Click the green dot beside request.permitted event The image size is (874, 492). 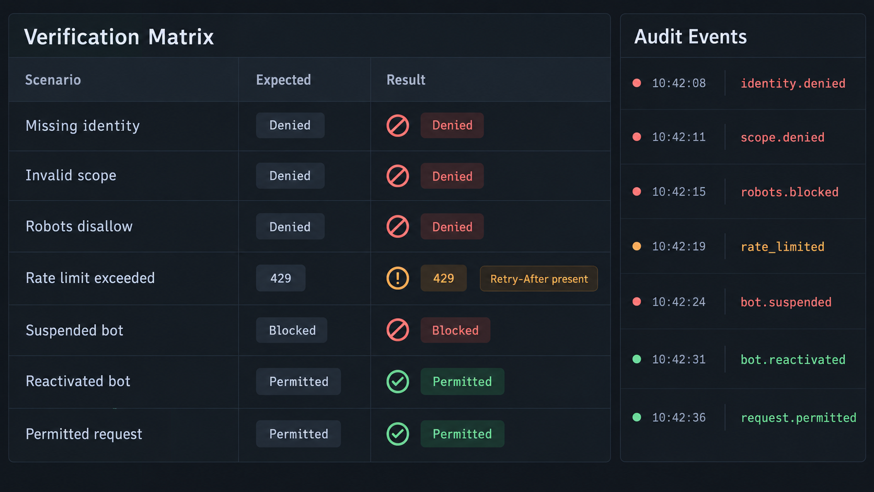point(637,417)
